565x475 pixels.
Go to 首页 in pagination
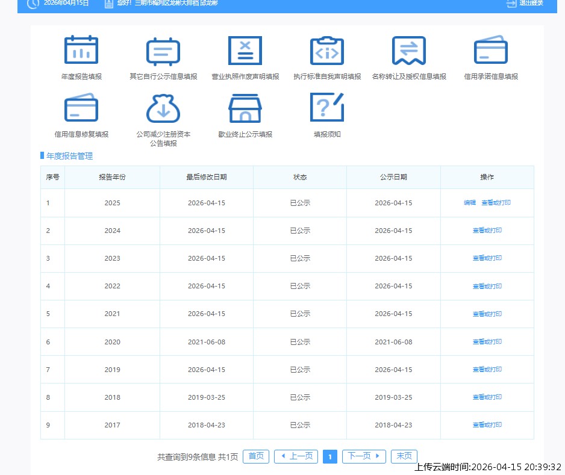pos(256,456)
